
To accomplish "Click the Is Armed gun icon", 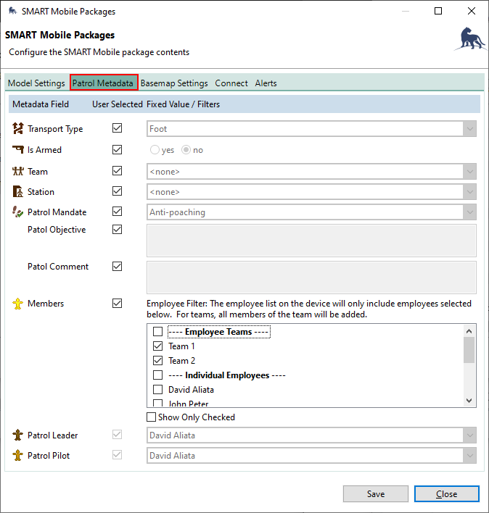I will (18, 150).
